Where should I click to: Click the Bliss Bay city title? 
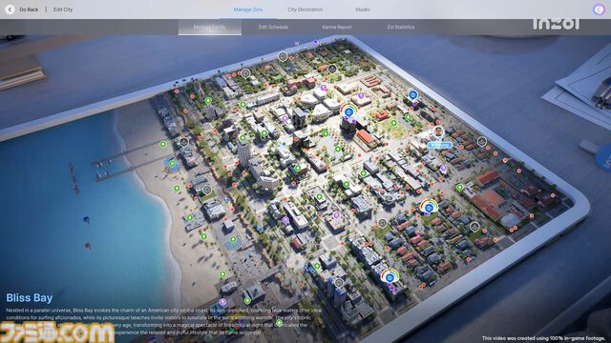30,298
